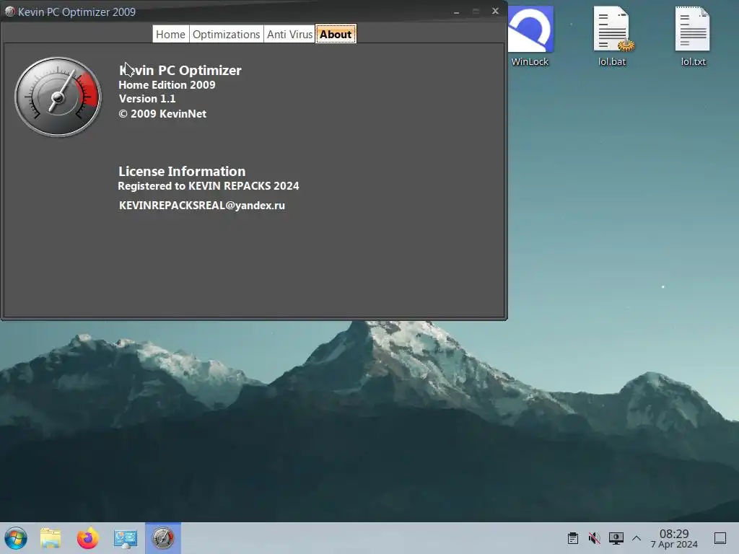
Task: Select the About tab
Action: click(336, 35)
